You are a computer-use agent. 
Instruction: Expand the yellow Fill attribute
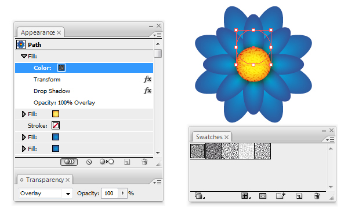[24, 114]
